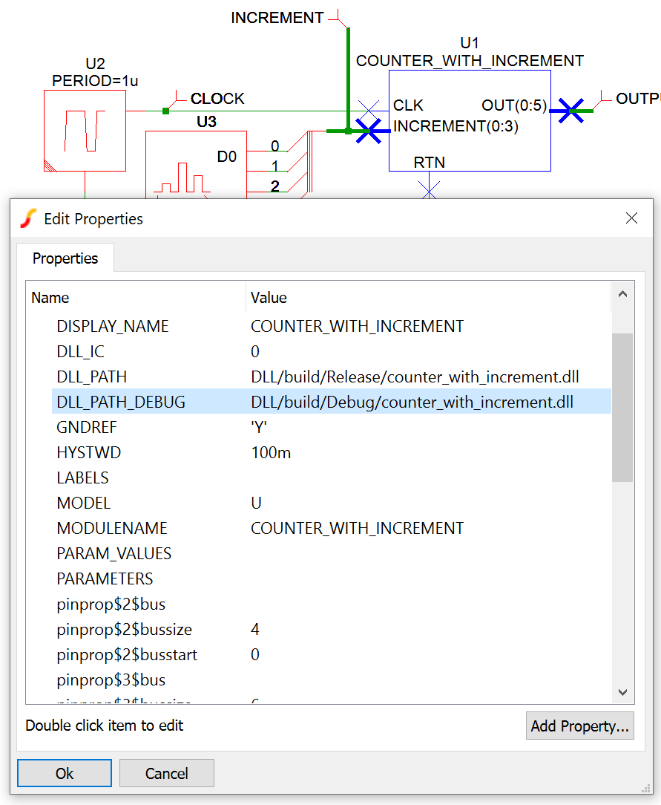Close the Edit Properties dialog
661x805 pixels.
(x=631, y=218)
